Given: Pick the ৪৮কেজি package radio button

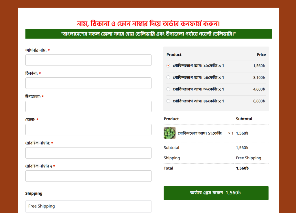Looking at the screenshot, I should point(168,101).
